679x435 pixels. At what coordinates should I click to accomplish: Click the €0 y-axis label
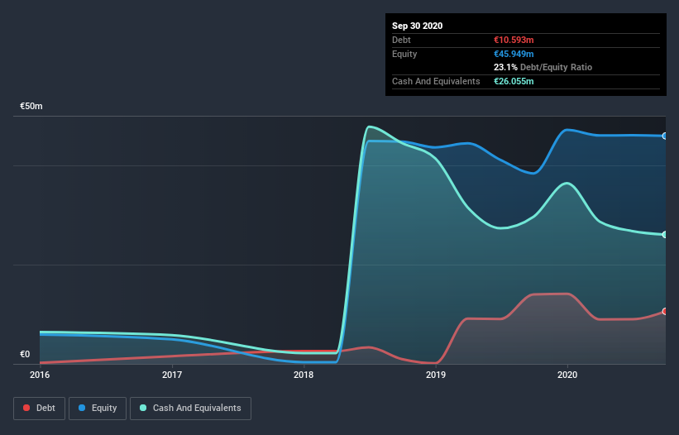click(x=25, y=354)
